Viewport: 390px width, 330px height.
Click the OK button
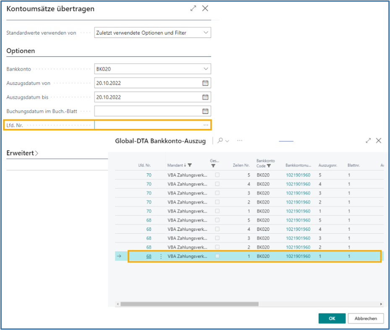(332, 318)
